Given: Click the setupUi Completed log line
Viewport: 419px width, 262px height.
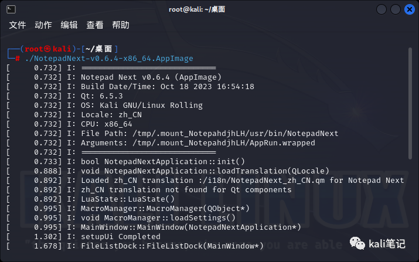Looking at the screenshot, I should coord(84,237).
